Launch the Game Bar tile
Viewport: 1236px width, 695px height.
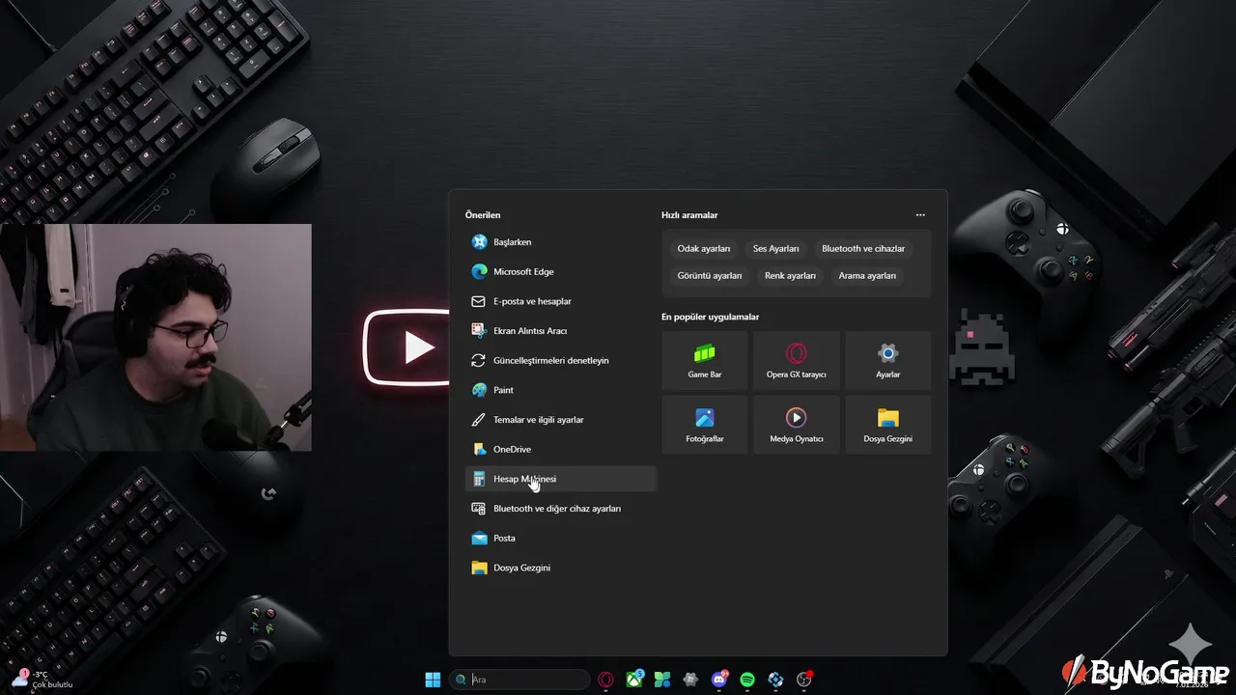[x=705, y=360]
